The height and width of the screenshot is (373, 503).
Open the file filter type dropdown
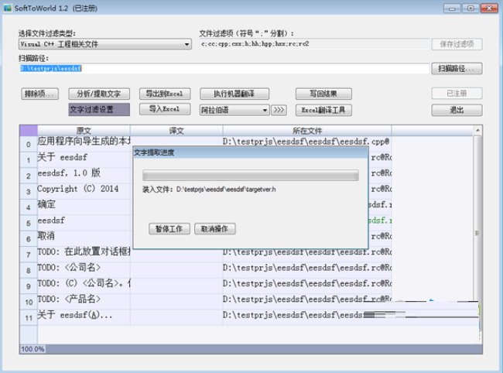pyautogui.click(x=105, y=44)
